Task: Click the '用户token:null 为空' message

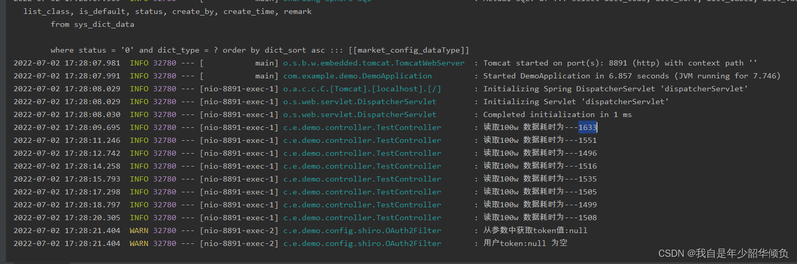Action: [525, 243]
